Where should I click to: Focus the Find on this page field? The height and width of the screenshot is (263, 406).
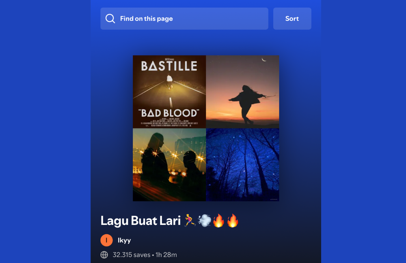point(184,19)
